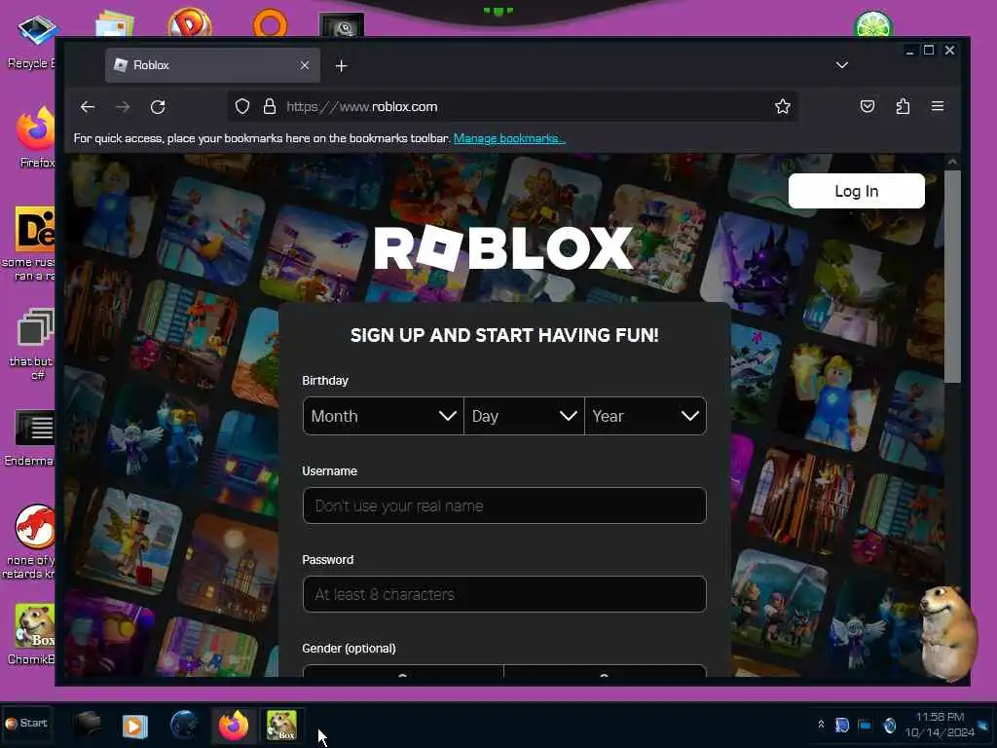Open the Extensions puzzle-piece icon
The image size is (997, 748).
click(903, 106)
